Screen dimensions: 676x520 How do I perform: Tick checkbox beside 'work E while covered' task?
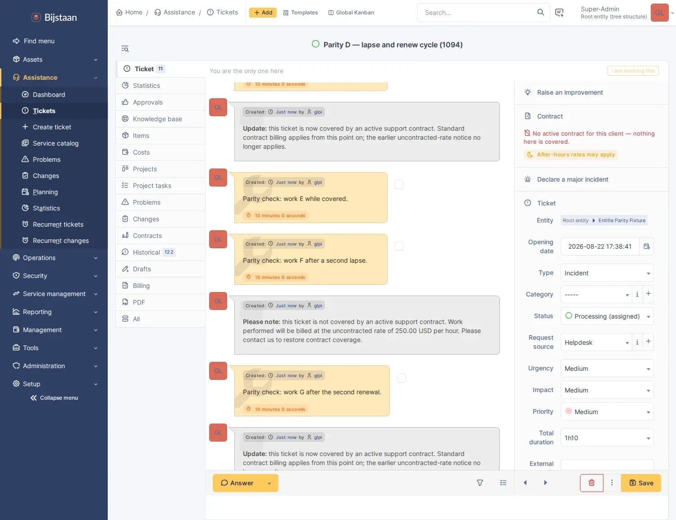pos(399,184)
